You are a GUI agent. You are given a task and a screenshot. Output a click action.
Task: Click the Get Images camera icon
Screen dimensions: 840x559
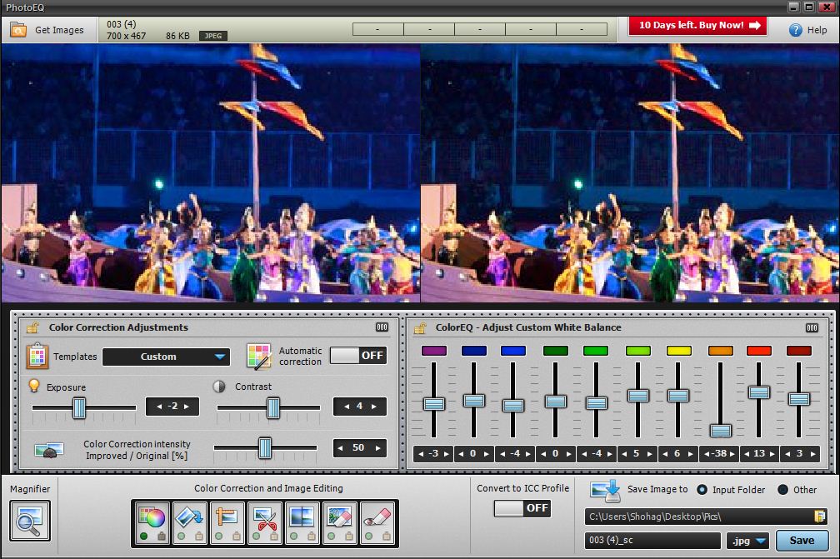[17, 30]
